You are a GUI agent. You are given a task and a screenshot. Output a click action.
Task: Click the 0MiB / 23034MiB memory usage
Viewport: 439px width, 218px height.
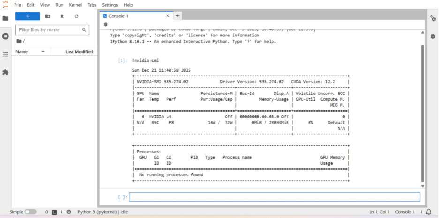point(270,123)
